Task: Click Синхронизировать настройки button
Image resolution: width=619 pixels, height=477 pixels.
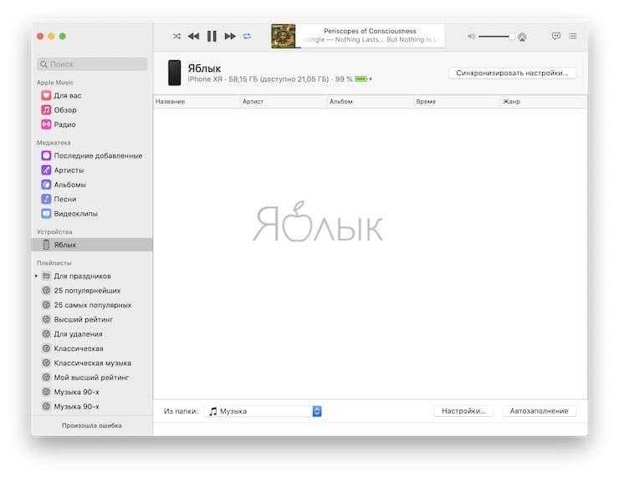Action: (x=512, y=73)
